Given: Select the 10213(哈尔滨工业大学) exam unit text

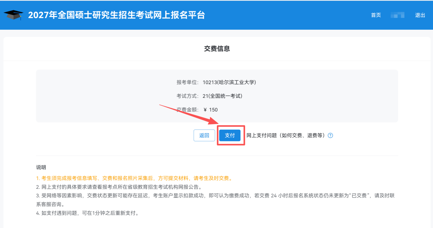Looking at the screenshot, I should (x=229, y=82).
